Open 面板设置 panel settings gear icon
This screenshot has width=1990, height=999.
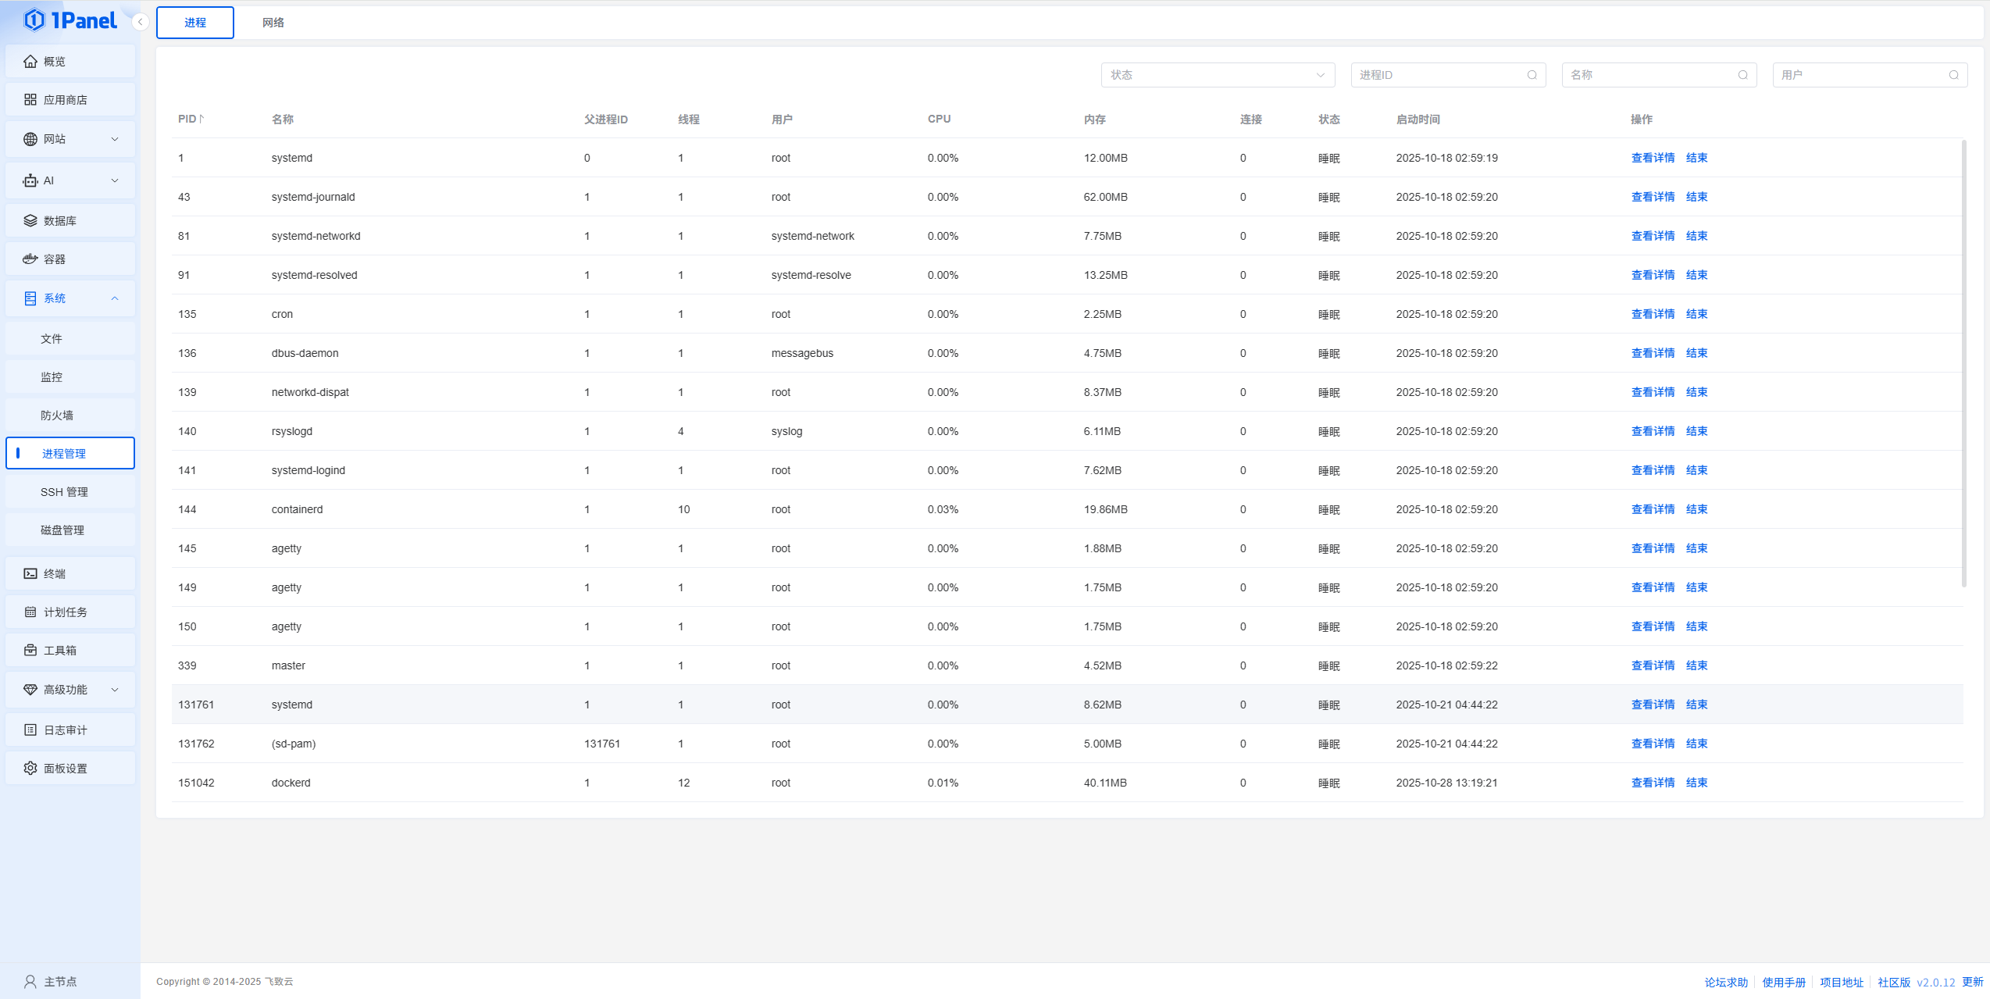tap(30, 769)
